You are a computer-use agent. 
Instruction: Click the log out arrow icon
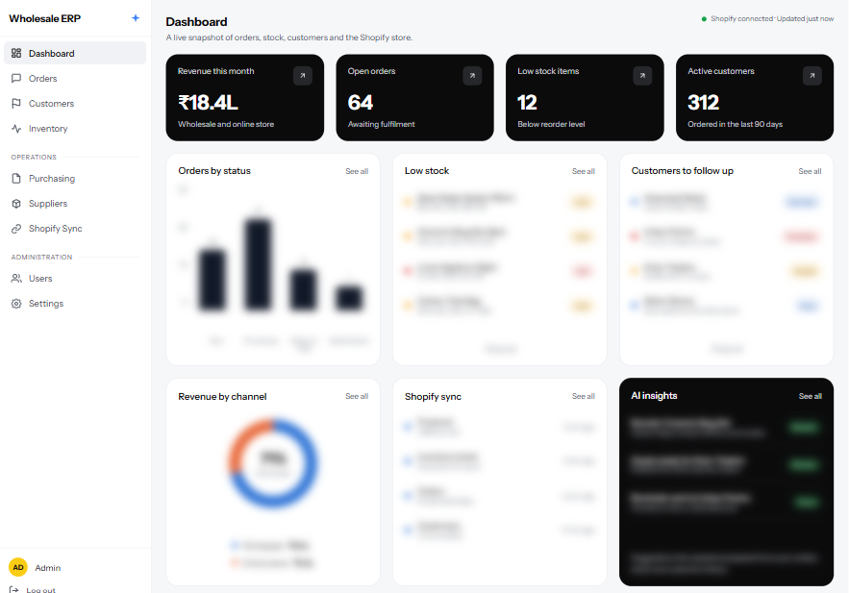point(14,589)
